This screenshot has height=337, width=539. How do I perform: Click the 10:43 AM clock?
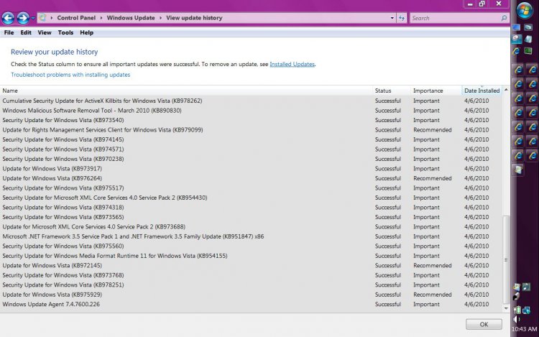pos(524,329)
